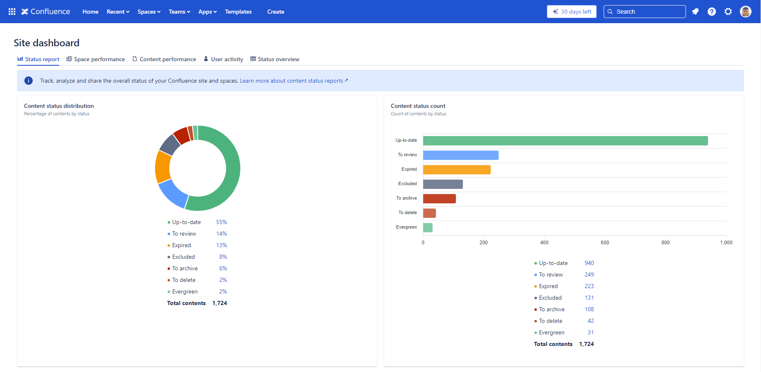Open the announcements megaphone icon
The width and height of the screenshot is (761, 372).
tap(695, 12)
